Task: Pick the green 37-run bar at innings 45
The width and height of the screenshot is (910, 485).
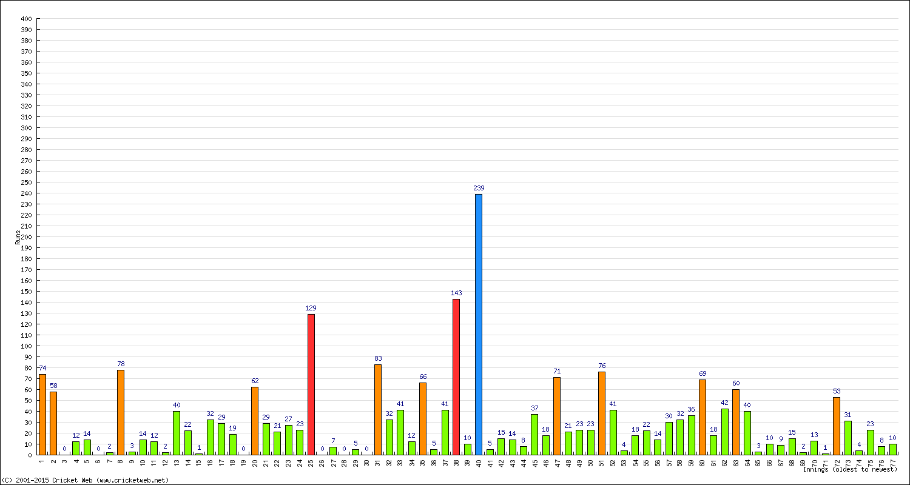Action: coord(534,435)
